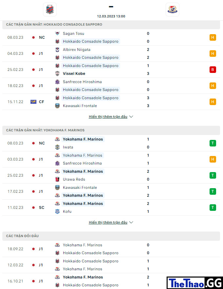Click the Yokohama F. Marinos crest in the header
The image size is (223, 289).
(x=172, y=10)
